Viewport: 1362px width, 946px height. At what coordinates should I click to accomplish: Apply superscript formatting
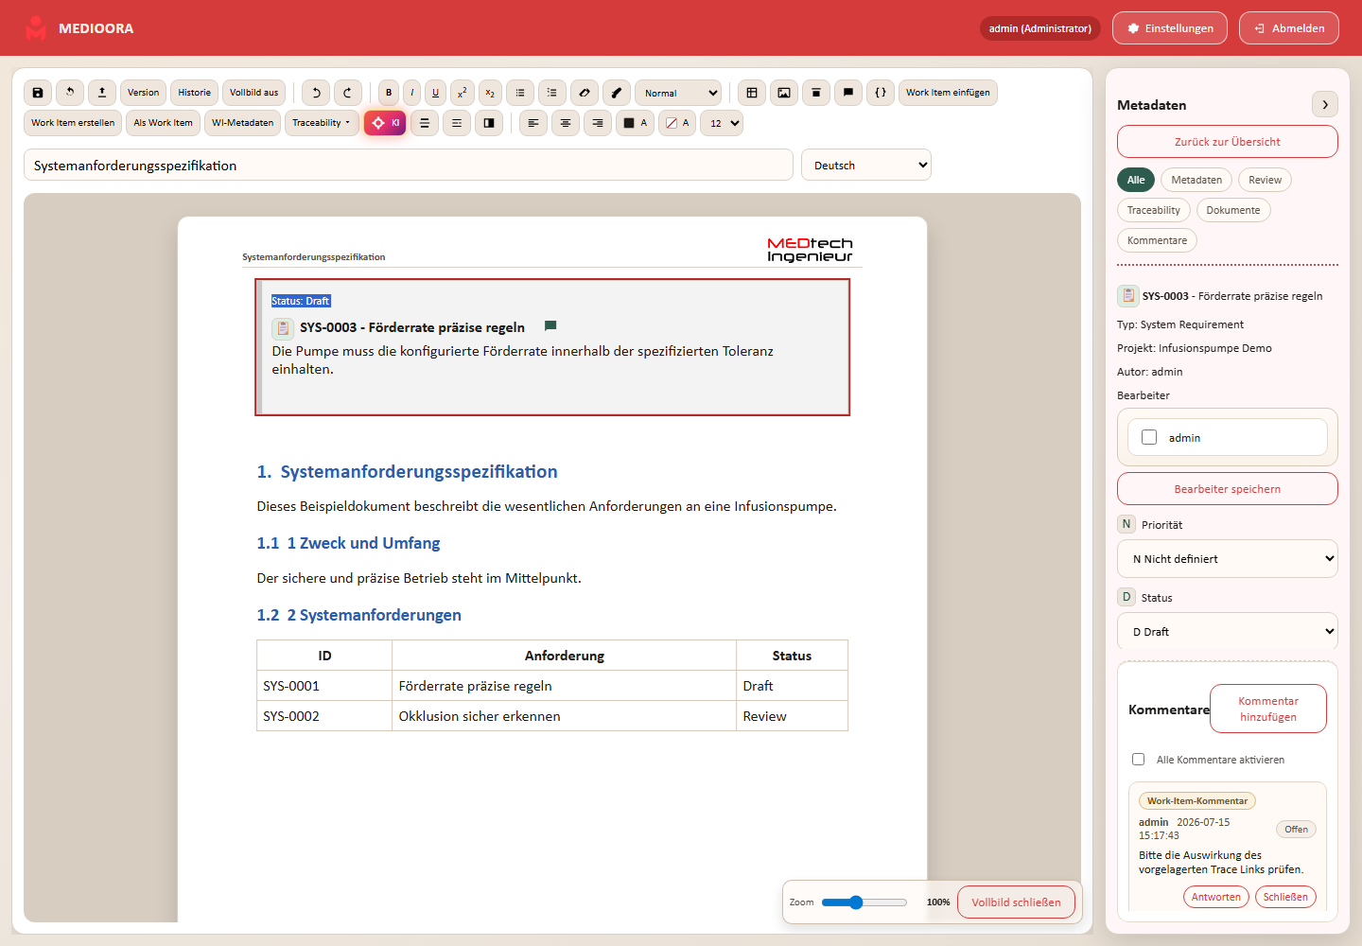pyautogui.click(x=463, y=93)
